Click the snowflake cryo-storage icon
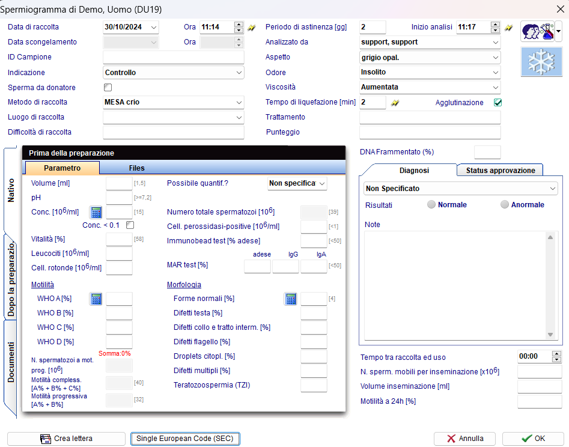 (x=541, y=62)
